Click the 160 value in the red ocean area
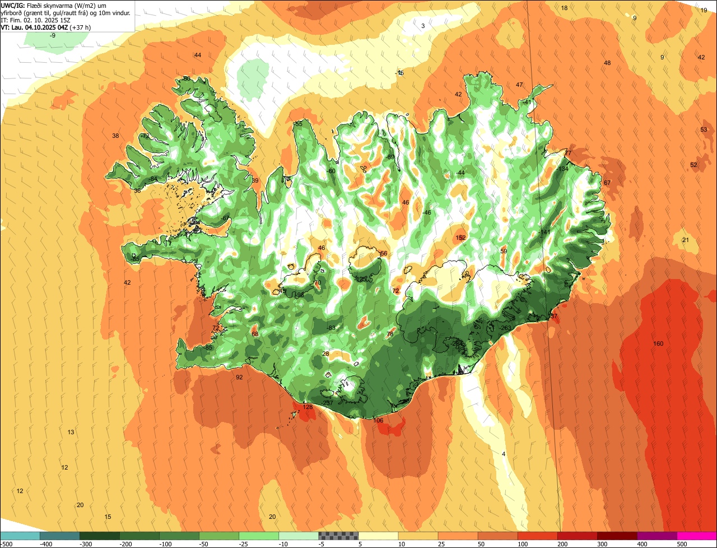This screenshot has width=717, height=548. point(658,343)
